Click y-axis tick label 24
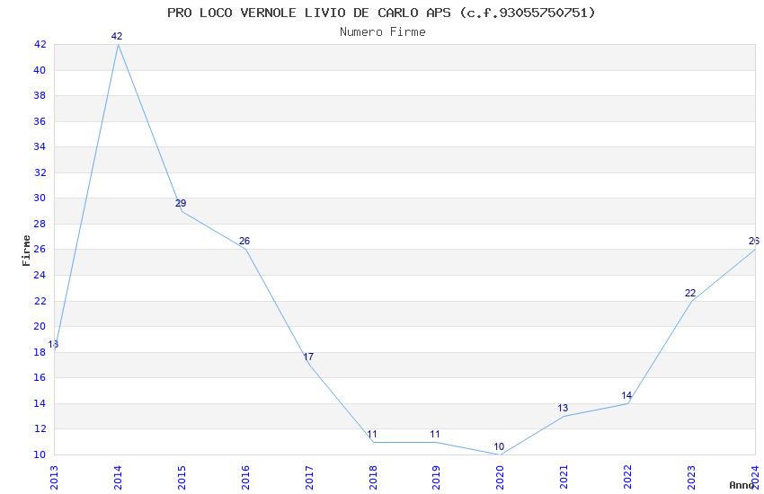The image size is (764, 494). click(x=40, y=275)
